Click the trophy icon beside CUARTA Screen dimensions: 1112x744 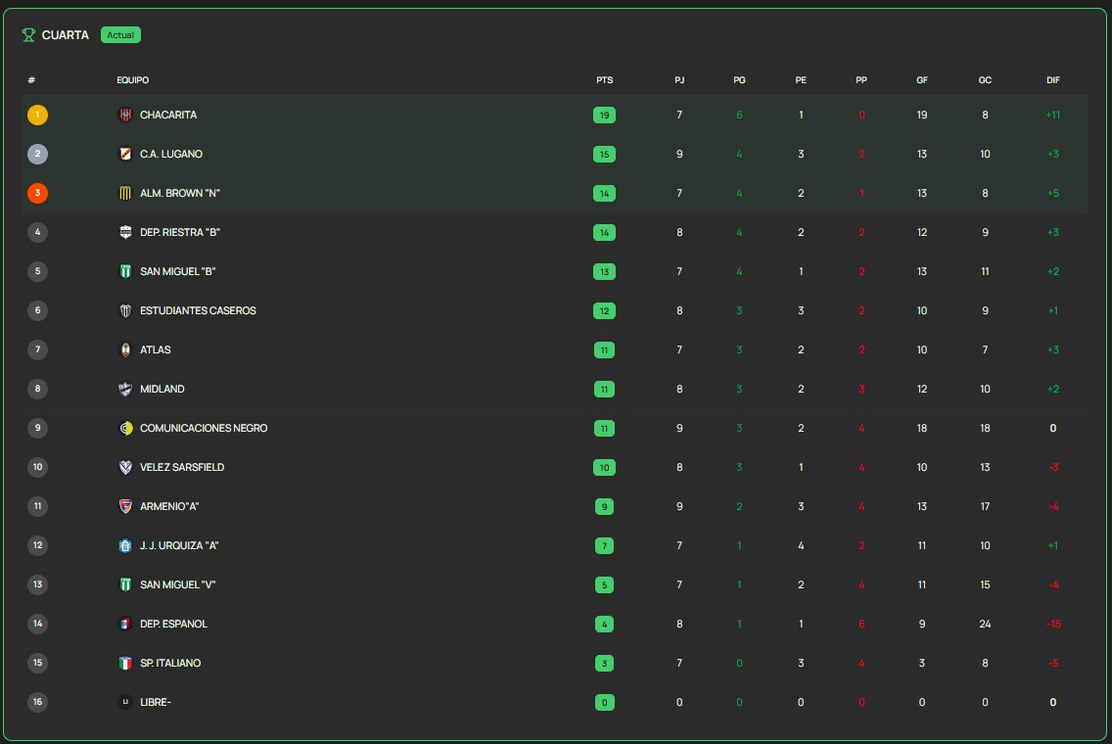(28, 35)
